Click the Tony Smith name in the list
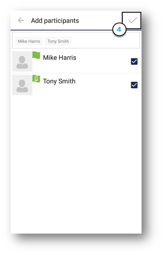Screen dimensions: 163x255 [59, 81]
